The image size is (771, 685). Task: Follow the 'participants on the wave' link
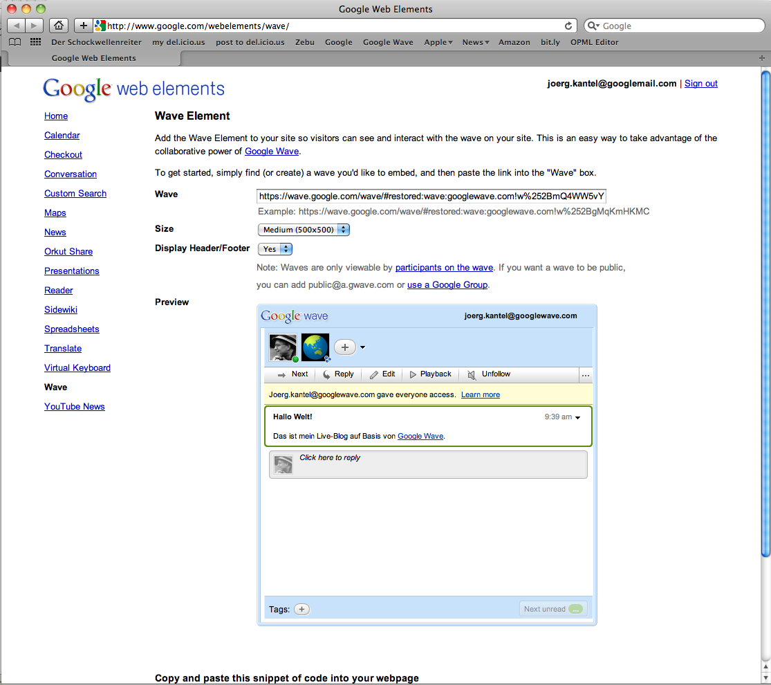pos(444,268)
